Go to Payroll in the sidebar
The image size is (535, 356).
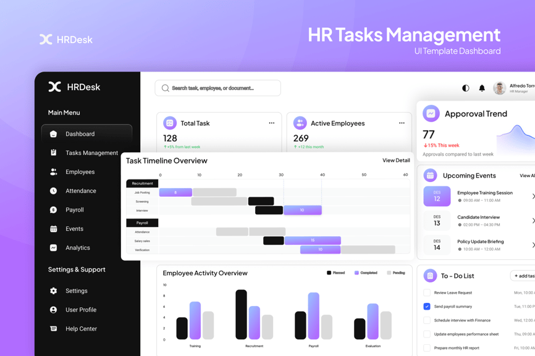(x=74, y=210)
